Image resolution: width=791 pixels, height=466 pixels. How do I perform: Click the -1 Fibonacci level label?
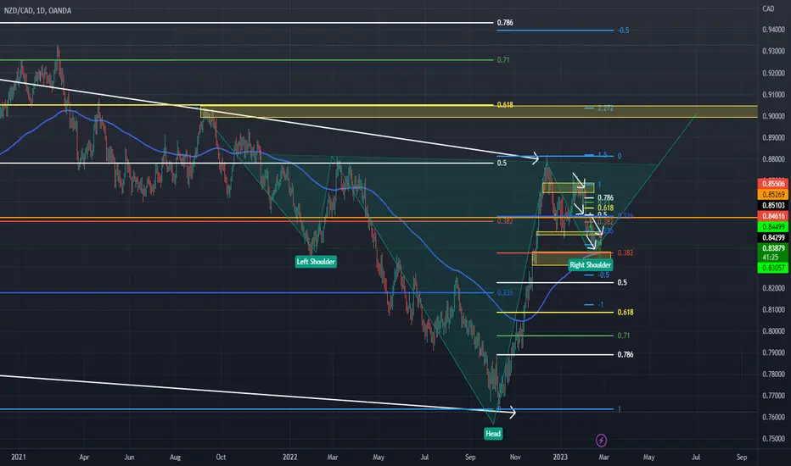[600, 304]
